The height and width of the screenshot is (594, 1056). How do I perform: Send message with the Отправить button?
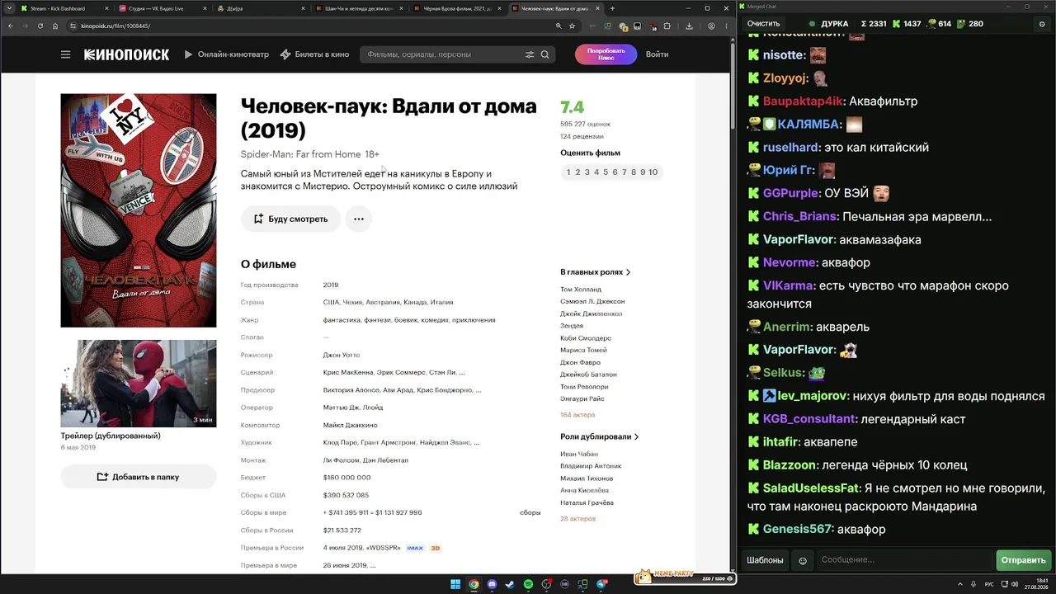[1023, 560]
